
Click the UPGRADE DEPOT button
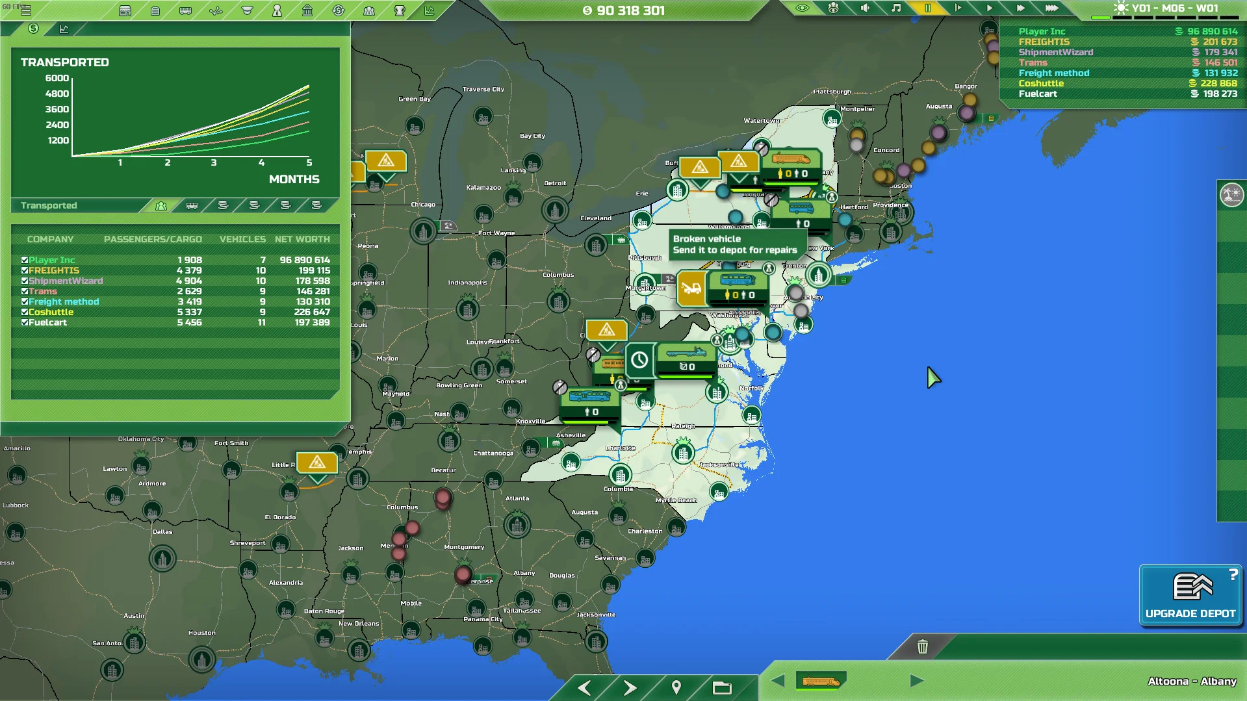[1190, 594]
